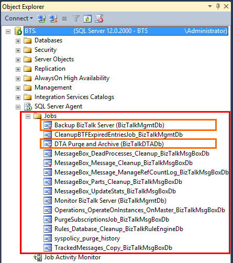This screenshot has height=263, width=233.
Task: Click the BTS server database icon
Action: point(18,31)
